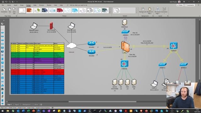Open the Connectors dropdown
This screenshot has height=113, width=201.
(x=164, y=10)
